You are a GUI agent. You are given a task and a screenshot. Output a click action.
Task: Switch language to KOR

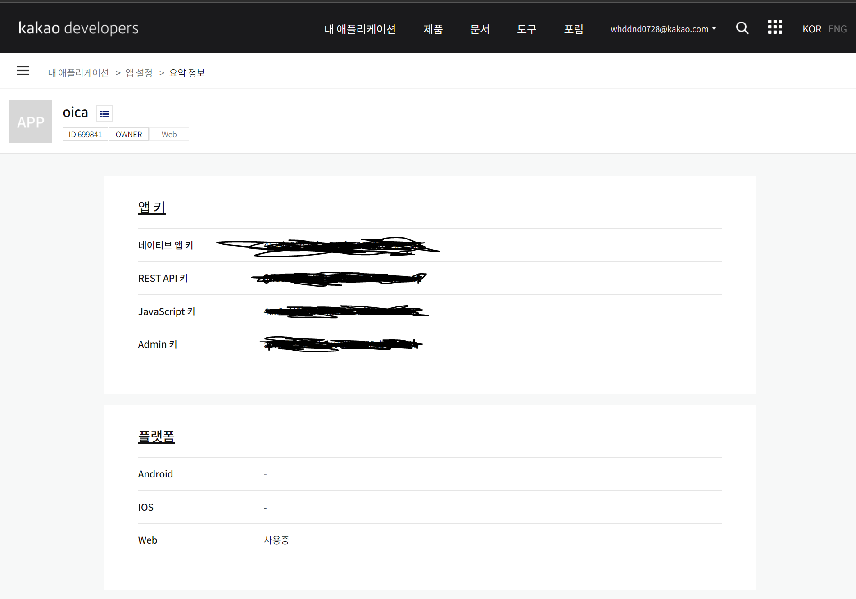(x=812, y=29)
